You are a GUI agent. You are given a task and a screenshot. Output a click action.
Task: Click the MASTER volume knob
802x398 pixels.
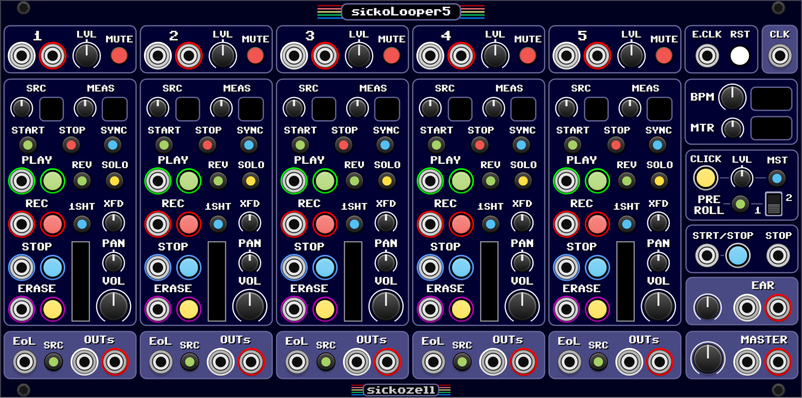click(x=708, y=358)
